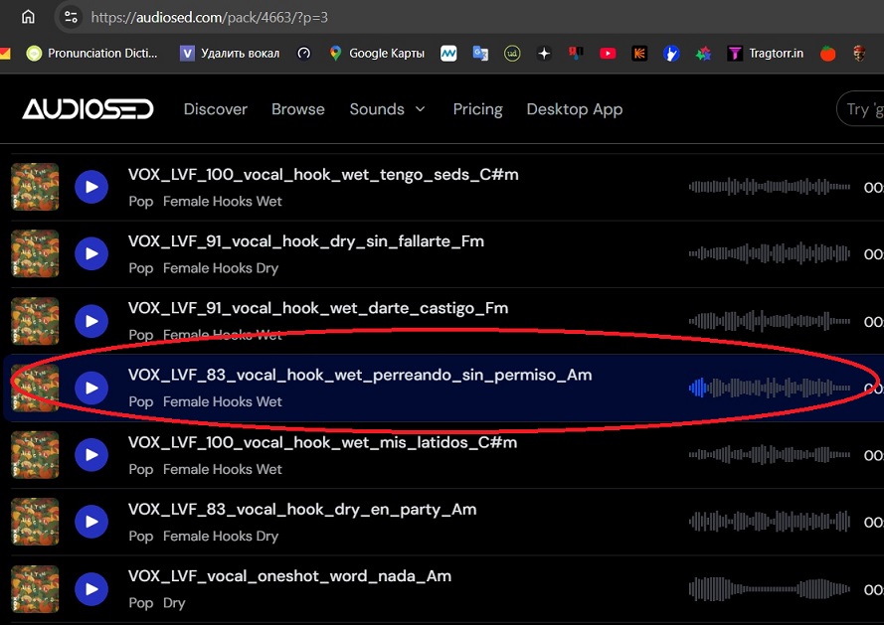Screen dimensions: 884x625
Task: Play VOX_LVF_91 sin_fallarte Fm sample
Action: [91, 253]
